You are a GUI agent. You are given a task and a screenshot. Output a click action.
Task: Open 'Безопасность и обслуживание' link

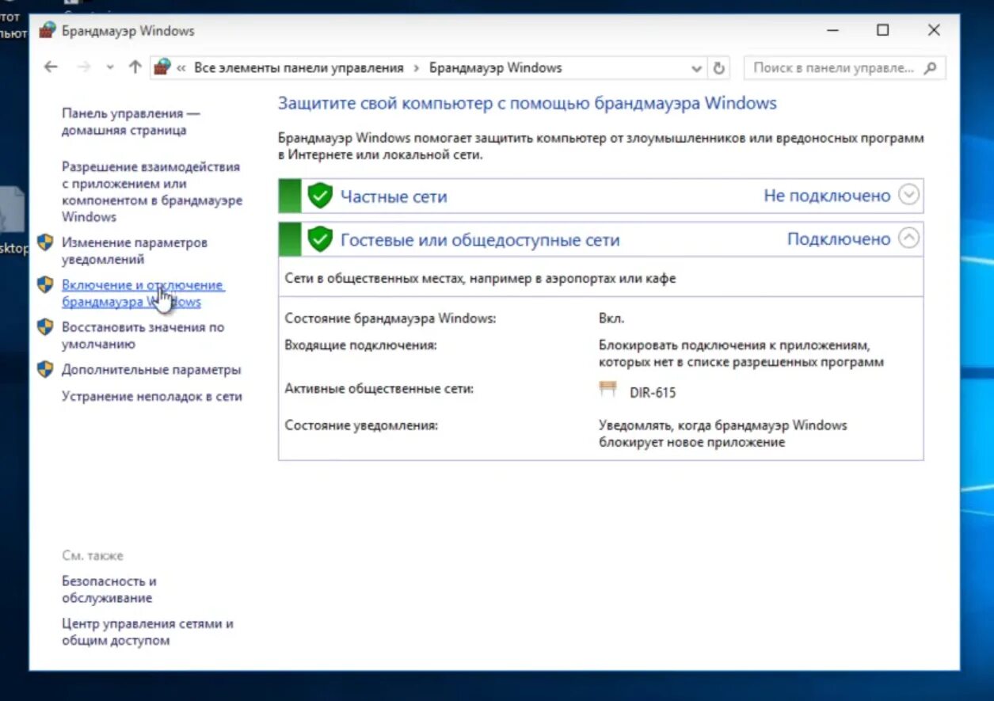109,589
